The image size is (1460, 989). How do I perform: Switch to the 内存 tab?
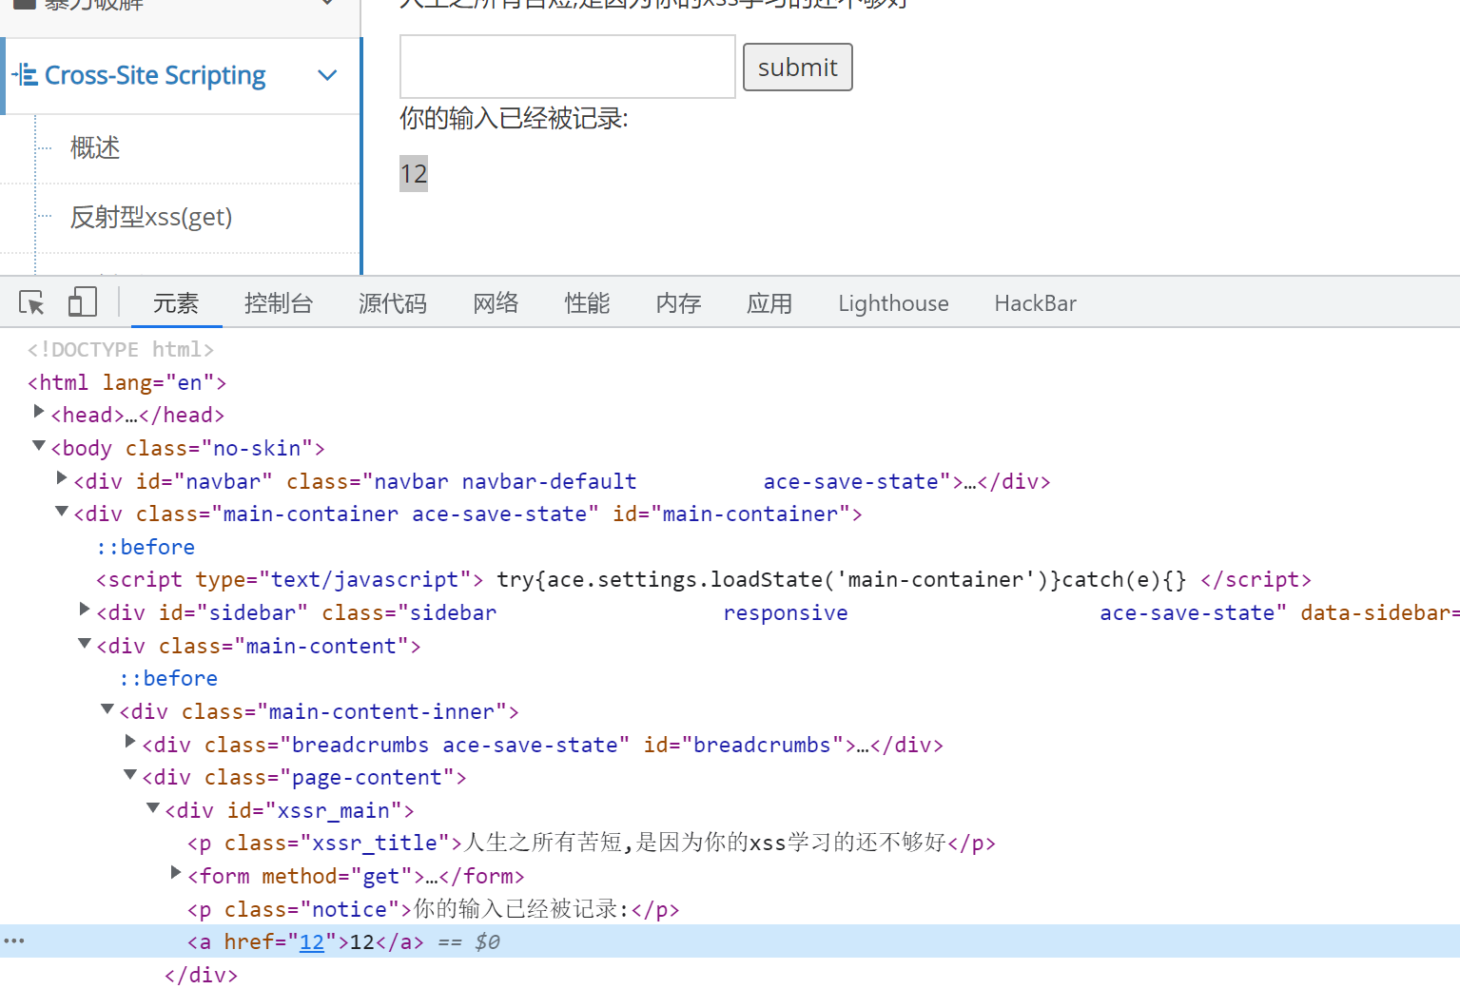(678, 303)
